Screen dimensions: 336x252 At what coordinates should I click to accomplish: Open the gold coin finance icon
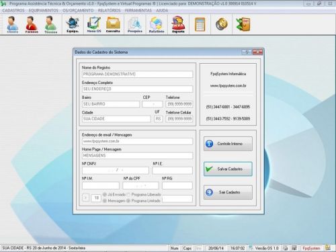coord(222,24)
